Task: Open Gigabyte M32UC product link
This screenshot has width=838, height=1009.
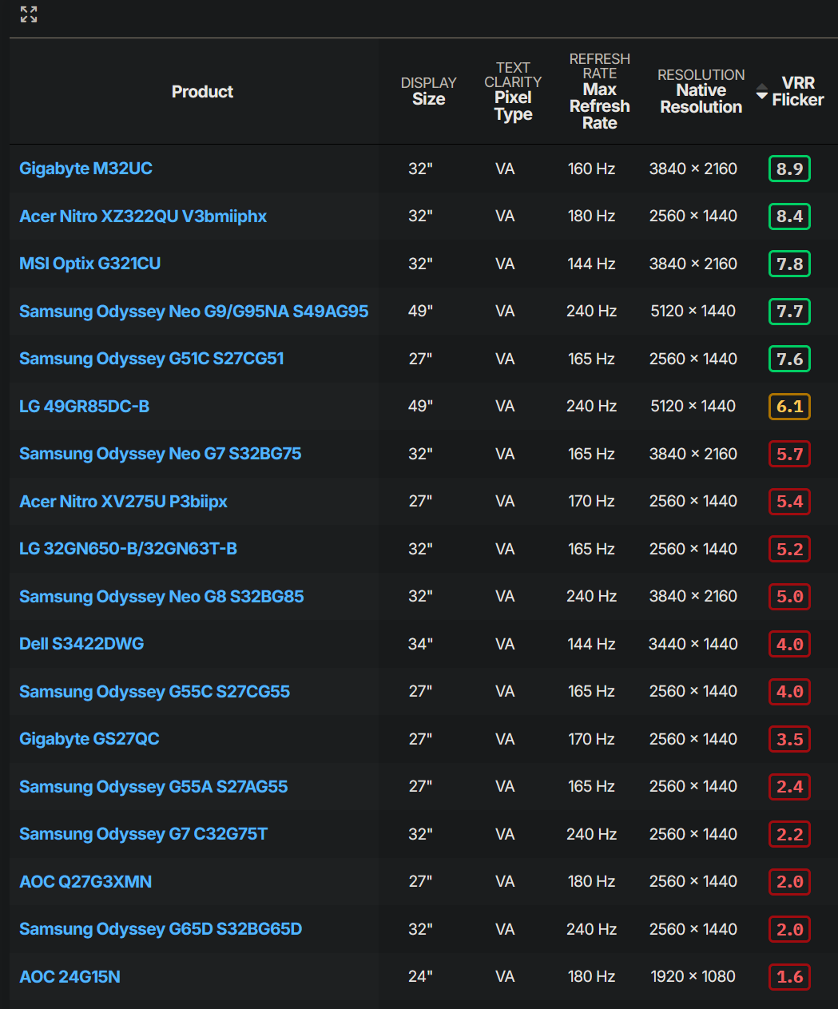Action: 85,169
